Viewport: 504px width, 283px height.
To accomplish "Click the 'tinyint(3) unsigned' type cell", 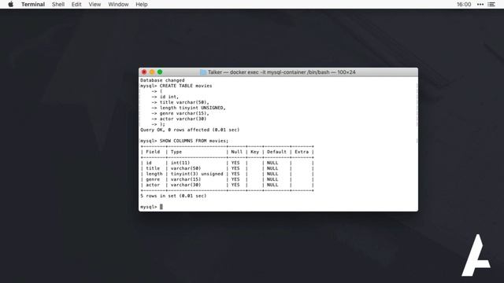I will point(197,174).
